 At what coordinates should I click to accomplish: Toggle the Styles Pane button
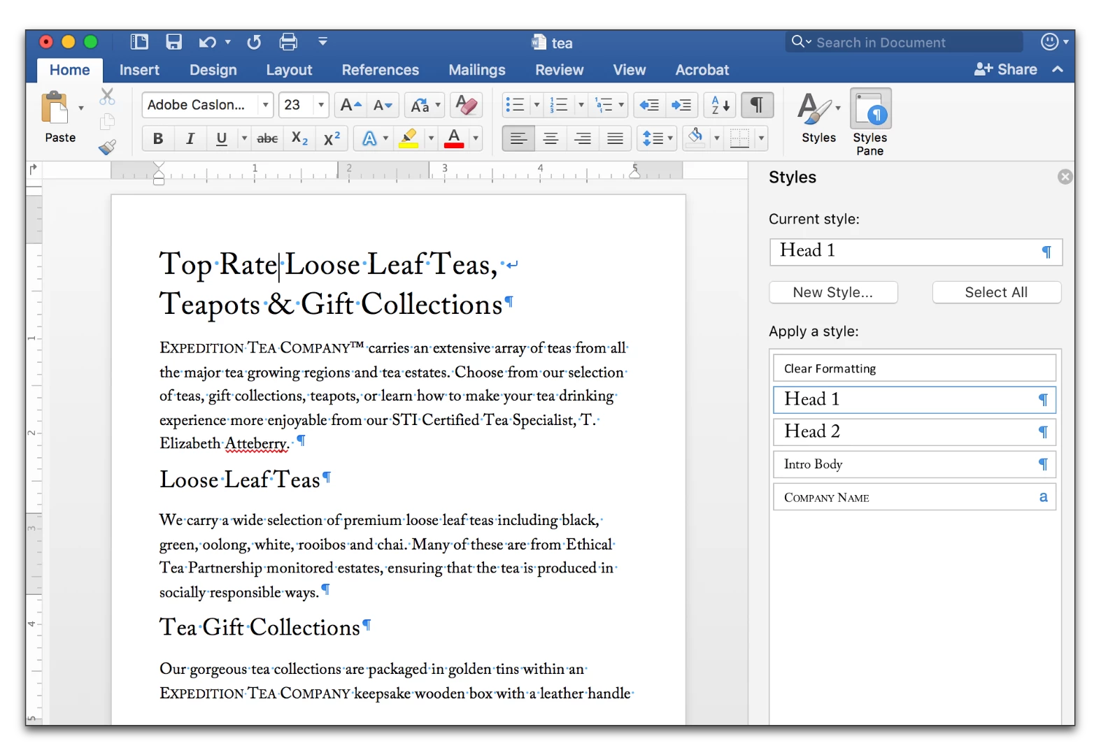870,122
